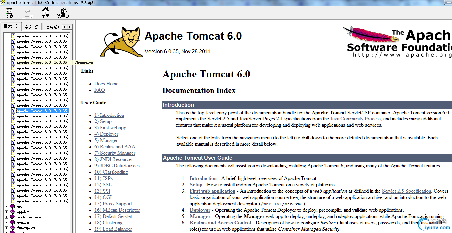Open the bold First web application link
The height and width of the screenshot is (233, 452).
coord(212,191)
